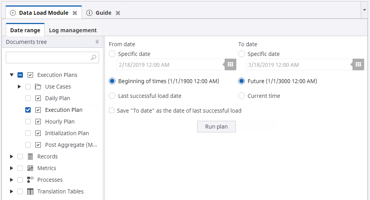Click the Run plan button
370x200 pixels.
[x=216, y=127]
